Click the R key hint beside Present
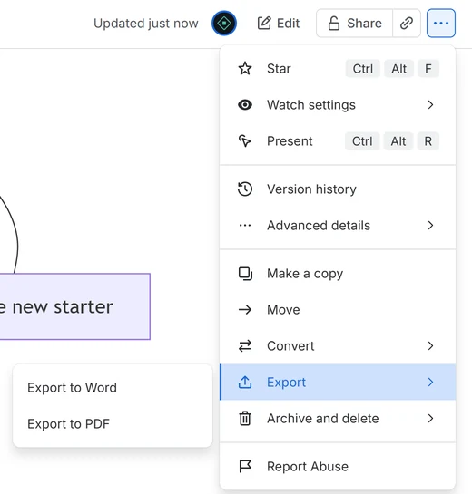Viewport: 472px width, 494px height. 428,140
